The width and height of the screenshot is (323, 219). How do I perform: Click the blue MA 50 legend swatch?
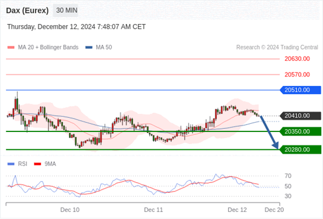(89, 47)
